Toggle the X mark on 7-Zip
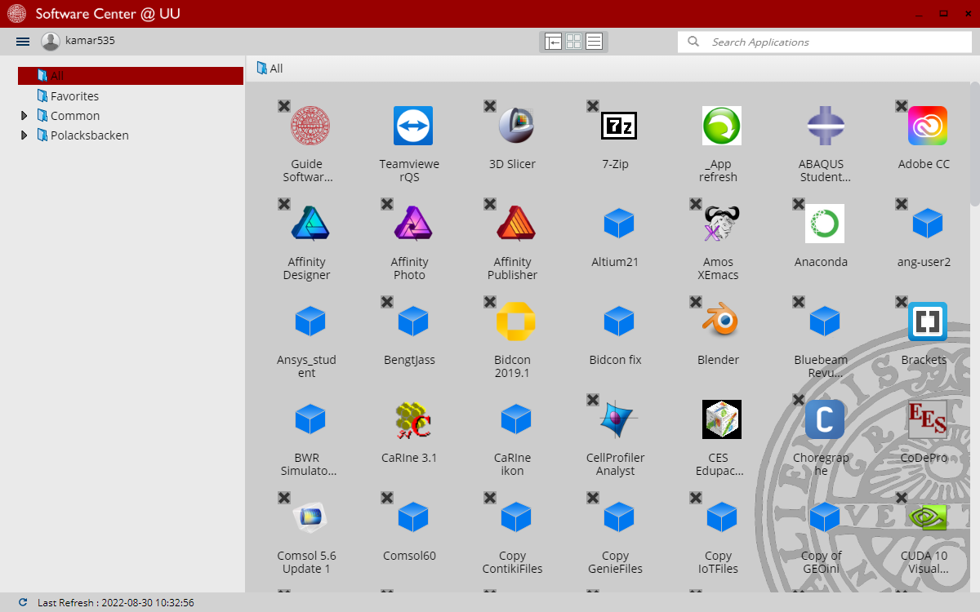 click(593, 106)
